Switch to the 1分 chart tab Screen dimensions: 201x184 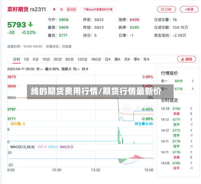point(27,59)
